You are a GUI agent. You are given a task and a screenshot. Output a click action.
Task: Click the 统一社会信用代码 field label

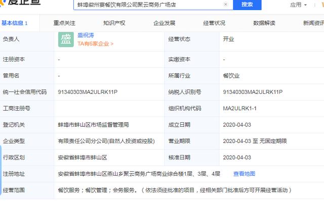pos(25,92)
